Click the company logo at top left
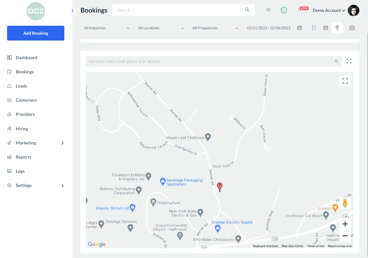The height and width of the screenshot is (258, 368). 36,11
